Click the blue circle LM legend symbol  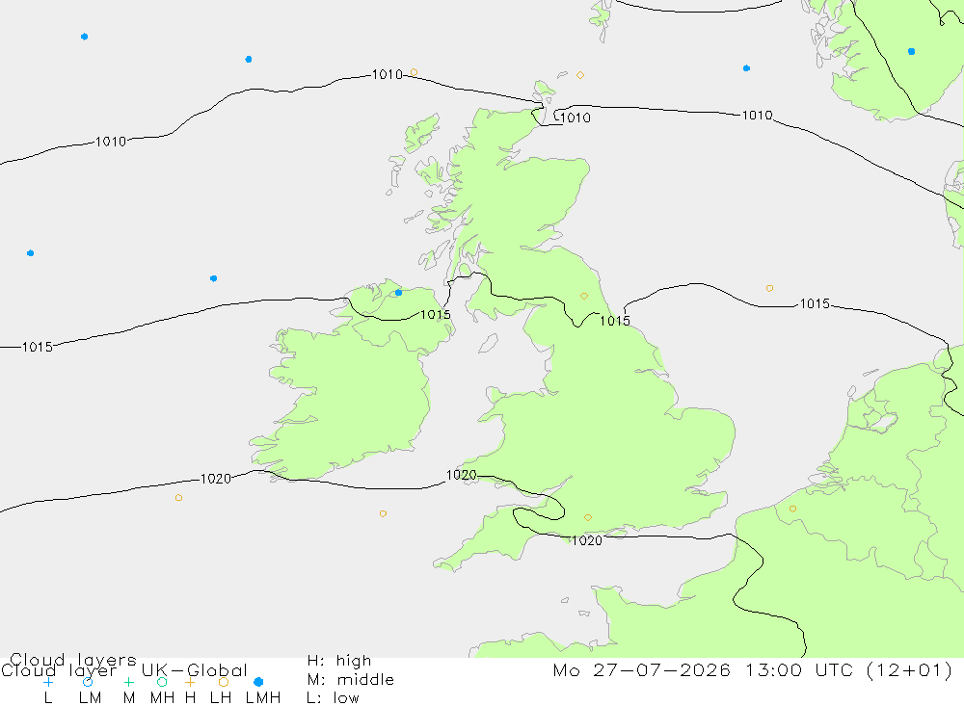88,682
